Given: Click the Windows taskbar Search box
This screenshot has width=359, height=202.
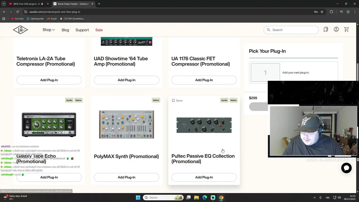Looking at the screenshot, I should coord(164,198).
